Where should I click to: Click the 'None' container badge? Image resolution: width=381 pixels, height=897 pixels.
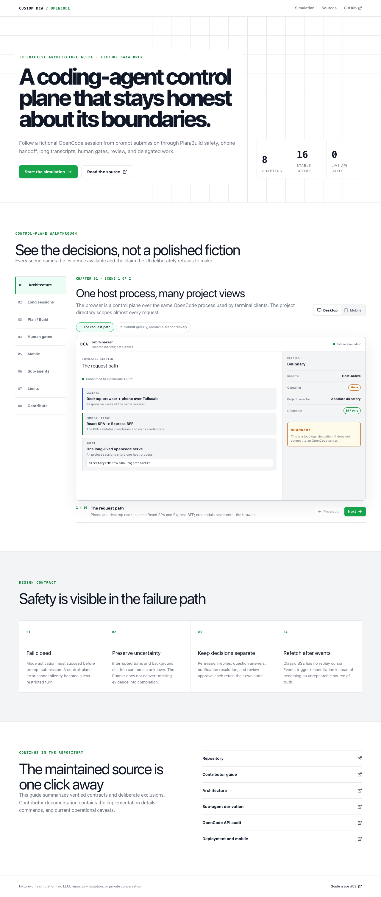(354, 387)
